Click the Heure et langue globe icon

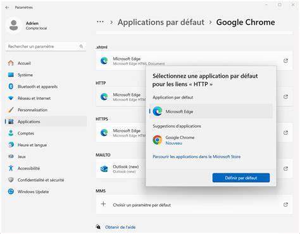[x=11, y=145]
